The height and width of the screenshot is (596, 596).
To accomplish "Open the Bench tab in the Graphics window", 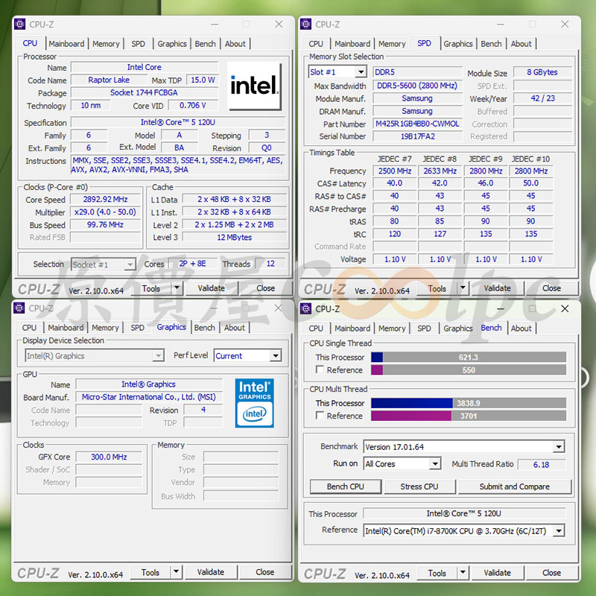I will pos(204,328).
